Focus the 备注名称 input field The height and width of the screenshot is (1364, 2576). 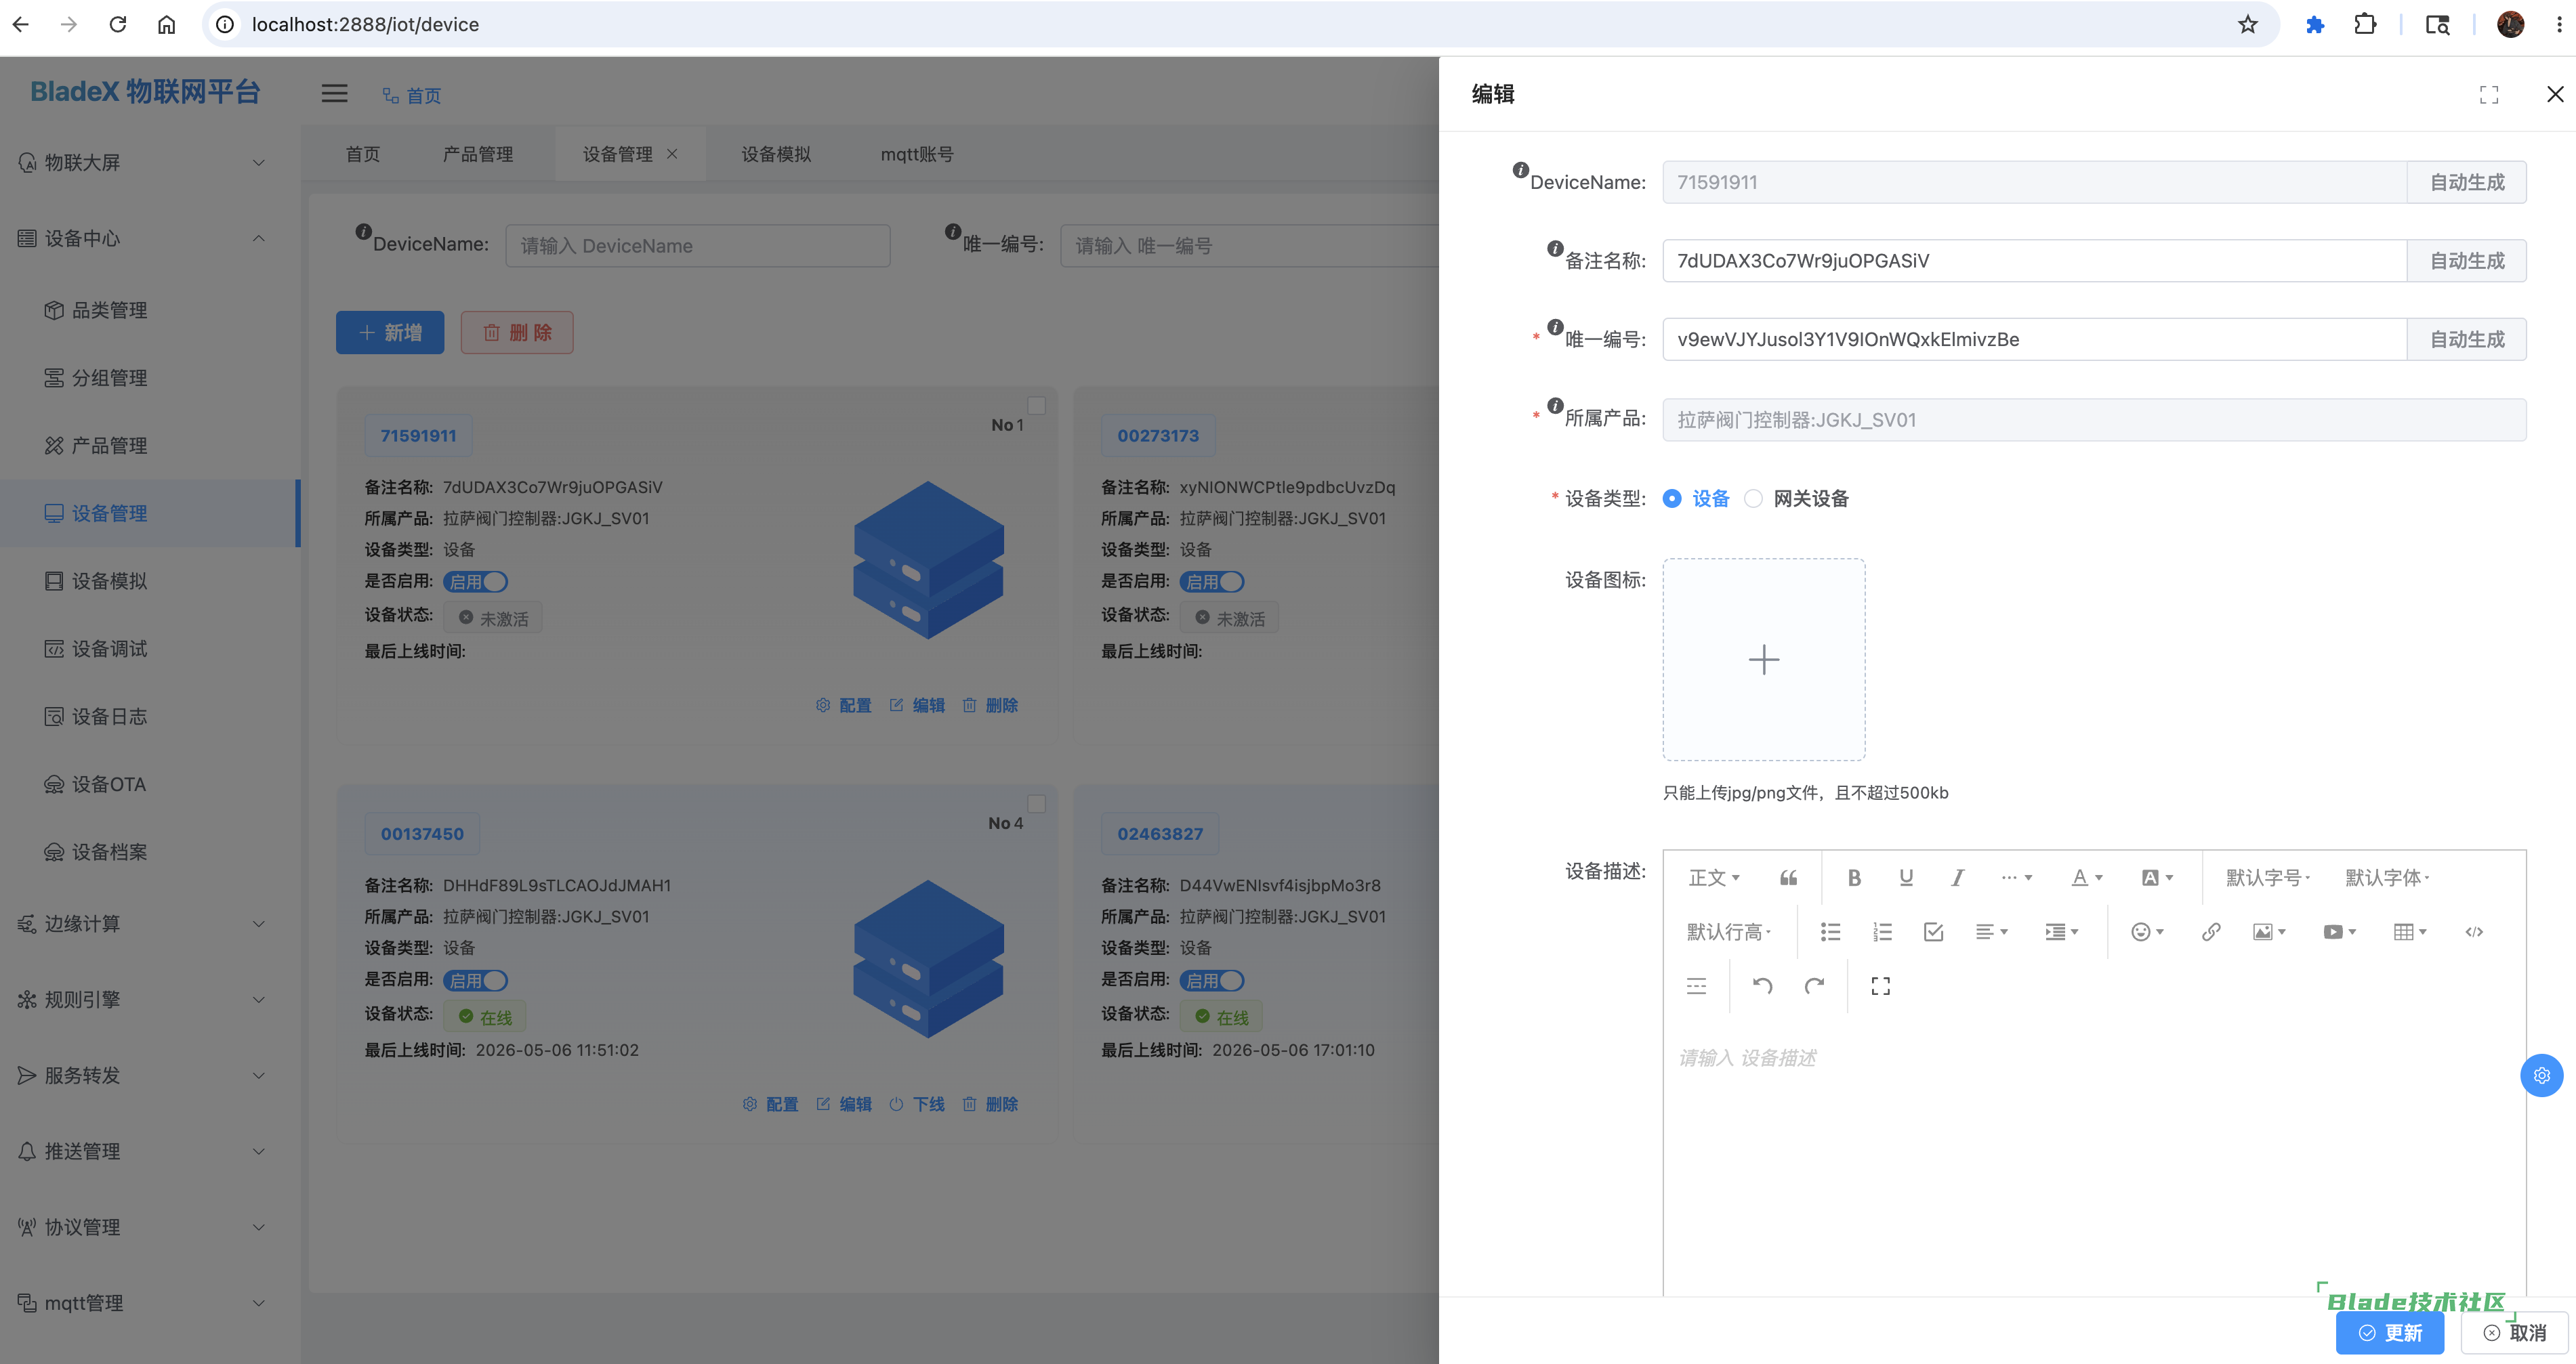click(x=2034, y=261)
